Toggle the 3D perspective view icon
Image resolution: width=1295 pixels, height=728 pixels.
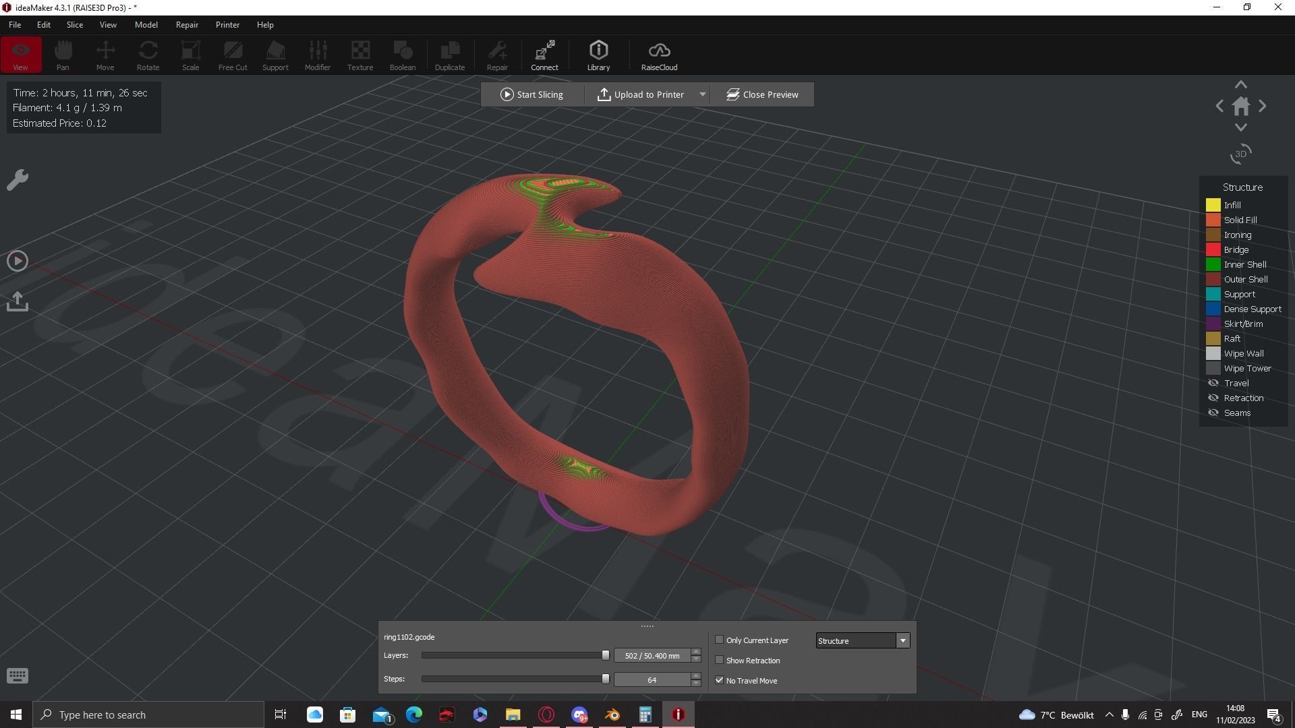click(1241, 154)
